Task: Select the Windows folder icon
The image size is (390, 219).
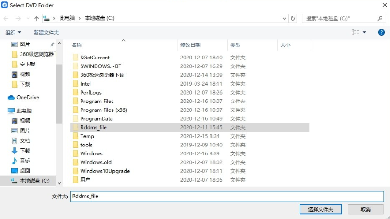Action: (75, 153)
